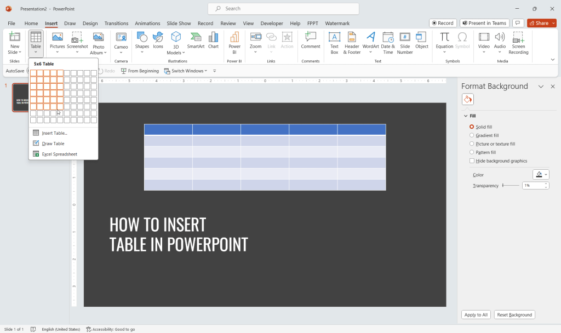The width and height of the screenshot is (561, 333).
Task: Select the Solid fill option
Action: 472,127
